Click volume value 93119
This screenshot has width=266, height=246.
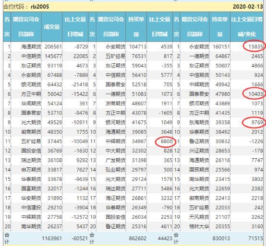tap(55, 66)
